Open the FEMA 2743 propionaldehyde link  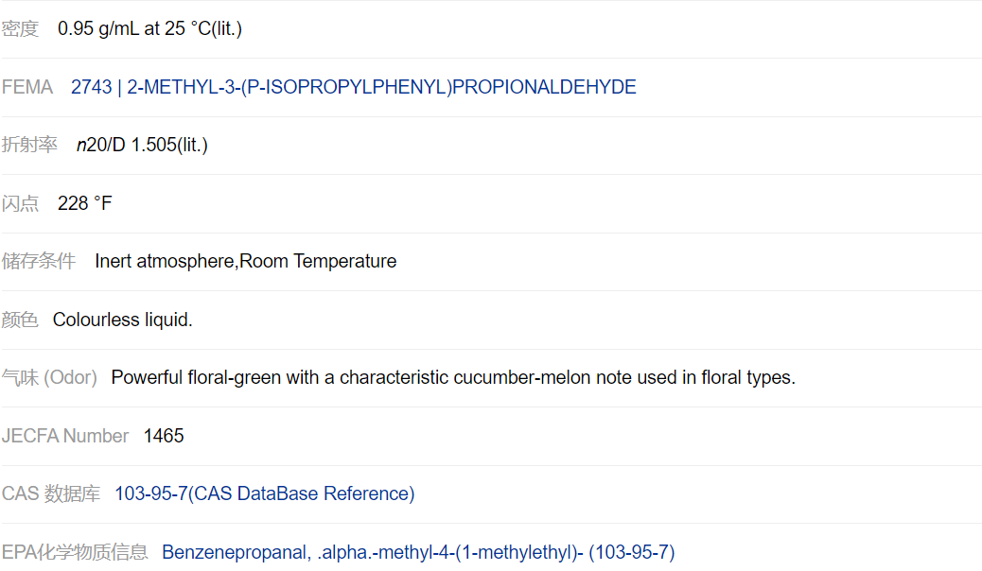(353, 88)
